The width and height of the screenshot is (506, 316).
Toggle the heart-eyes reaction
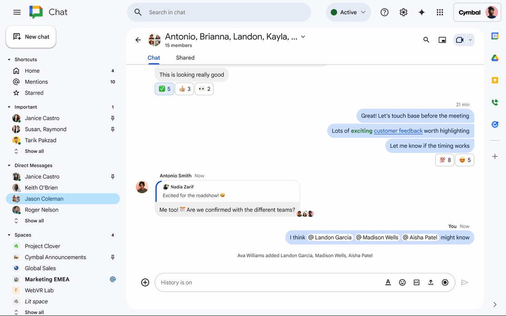464,160
